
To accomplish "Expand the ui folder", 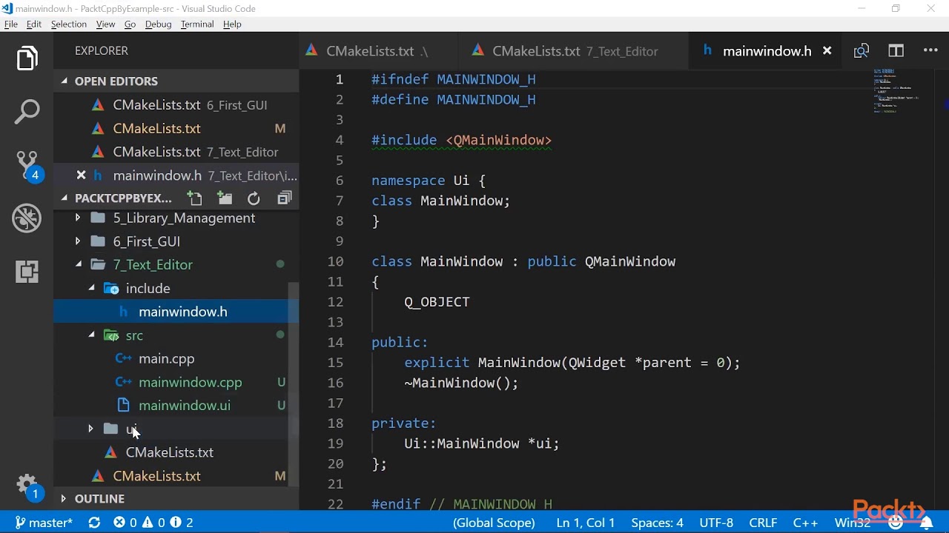I will click(x=90, y=429).
